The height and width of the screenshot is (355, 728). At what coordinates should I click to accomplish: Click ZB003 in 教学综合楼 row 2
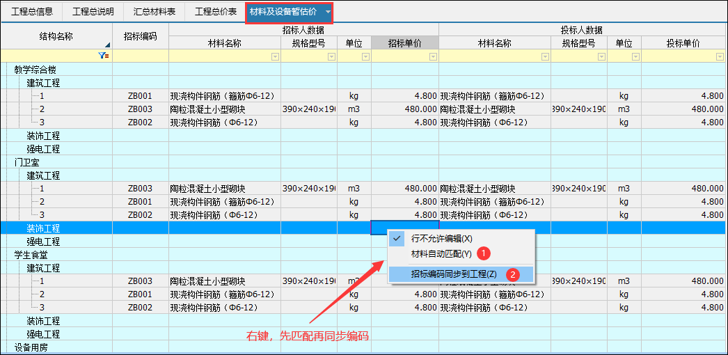(140, 109)
